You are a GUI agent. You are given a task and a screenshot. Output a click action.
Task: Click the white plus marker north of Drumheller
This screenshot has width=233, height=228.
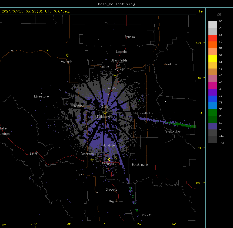click(x=165, y=102)
